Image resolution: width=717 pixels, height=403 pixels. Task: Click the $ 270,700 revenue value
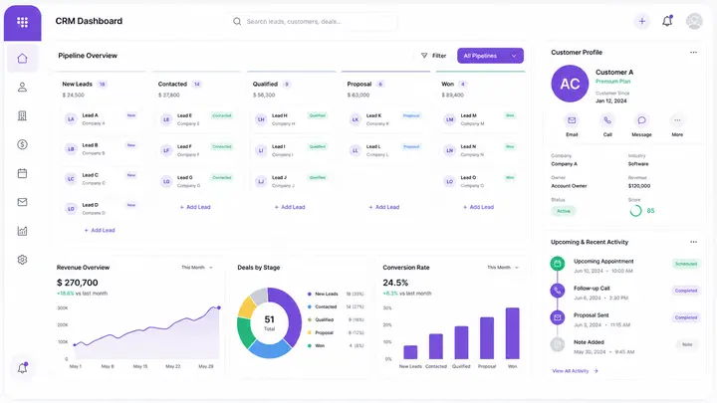click(x=78, y=283)
